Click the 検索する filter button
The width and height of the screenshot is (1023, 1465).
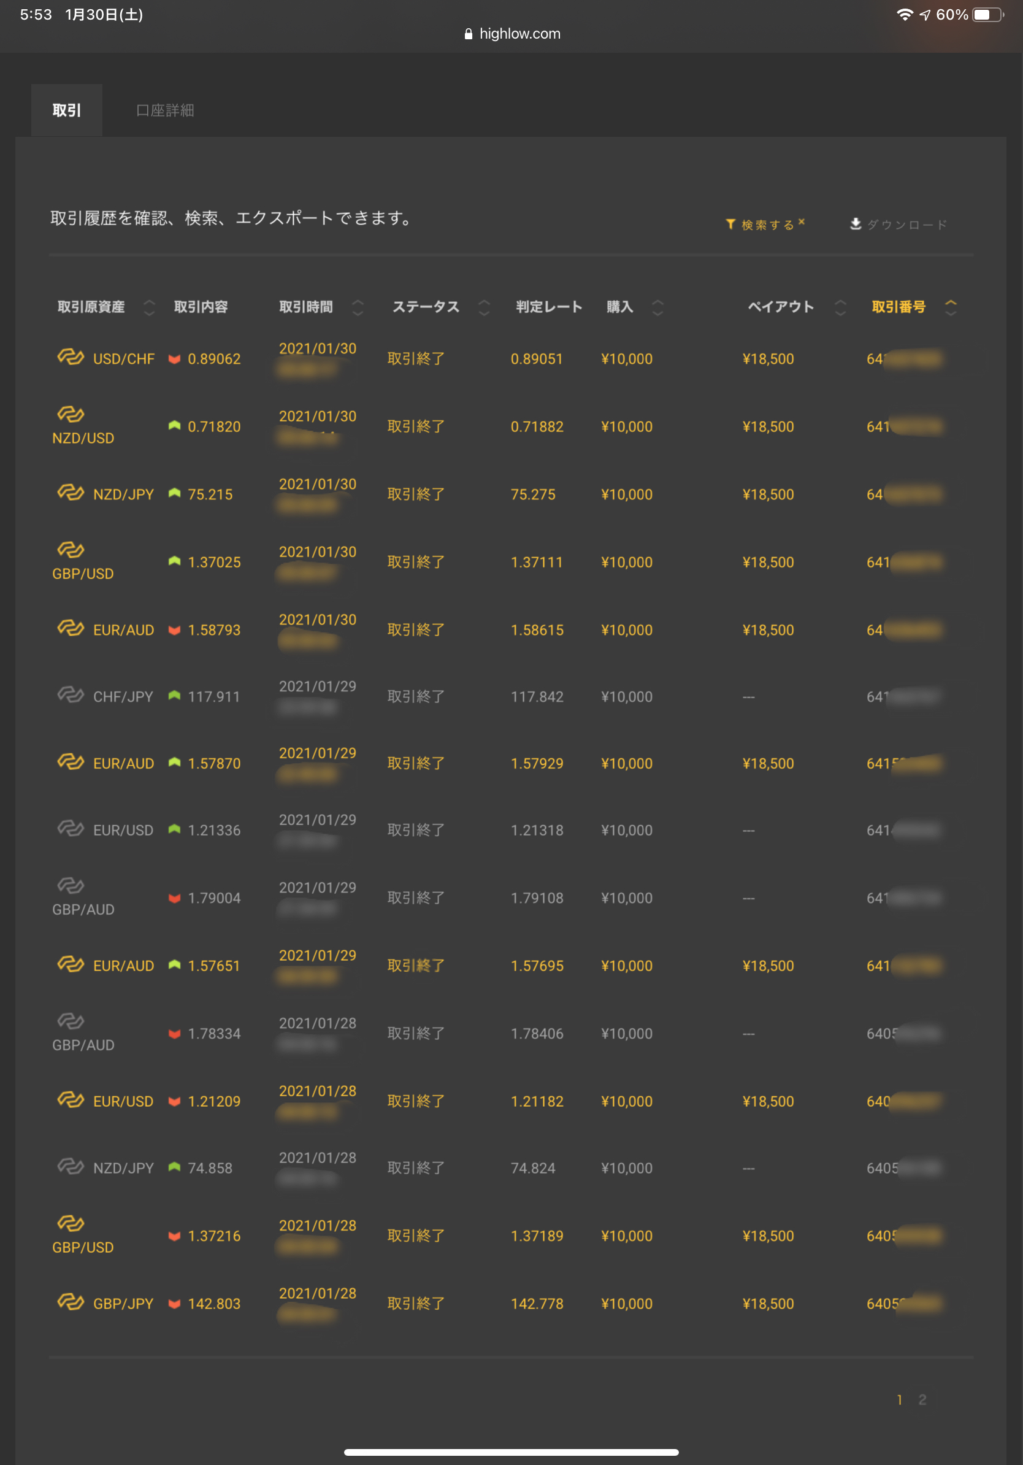[767, 225]
